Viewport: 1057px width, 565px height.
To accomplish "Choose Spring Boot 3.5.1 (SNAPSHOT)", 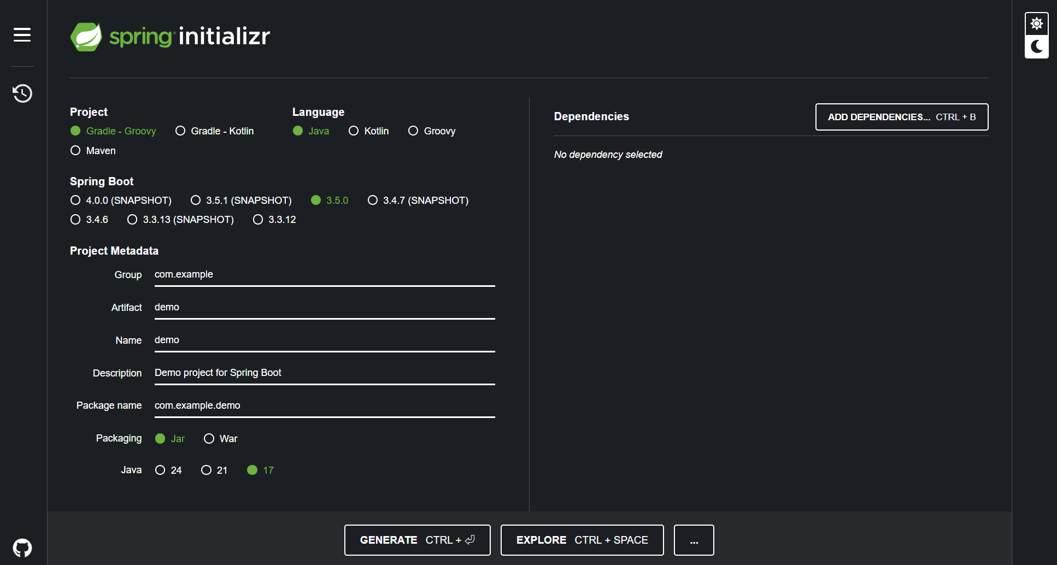I will tap(241, 201).
